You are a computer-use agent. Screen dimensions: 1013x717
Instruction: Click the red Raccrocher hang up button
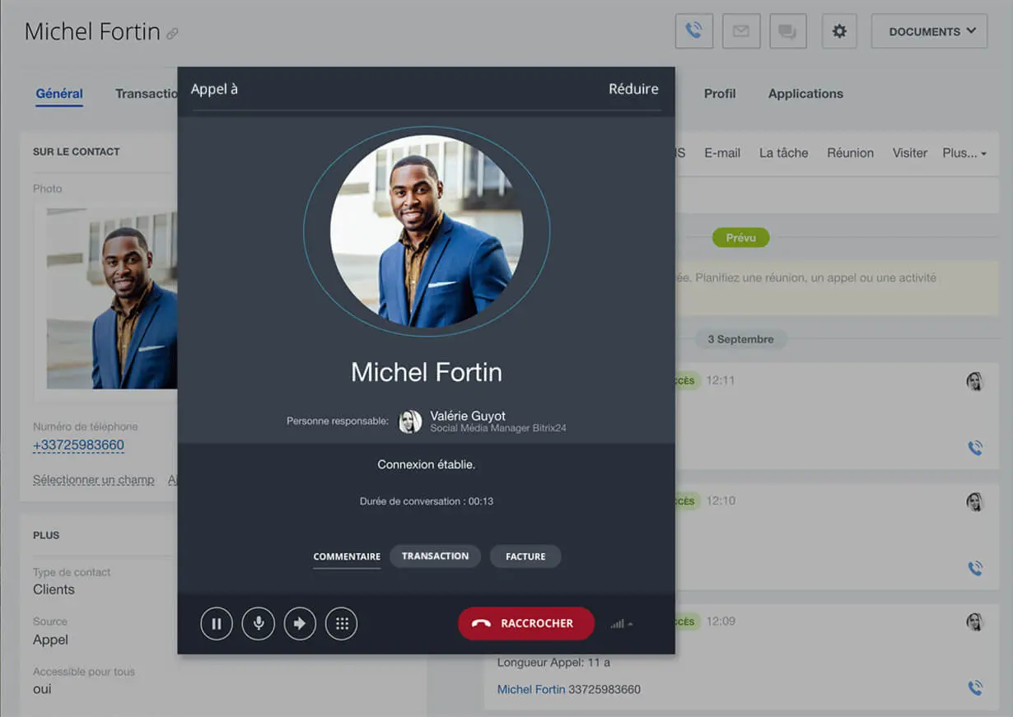click(526, 624)
